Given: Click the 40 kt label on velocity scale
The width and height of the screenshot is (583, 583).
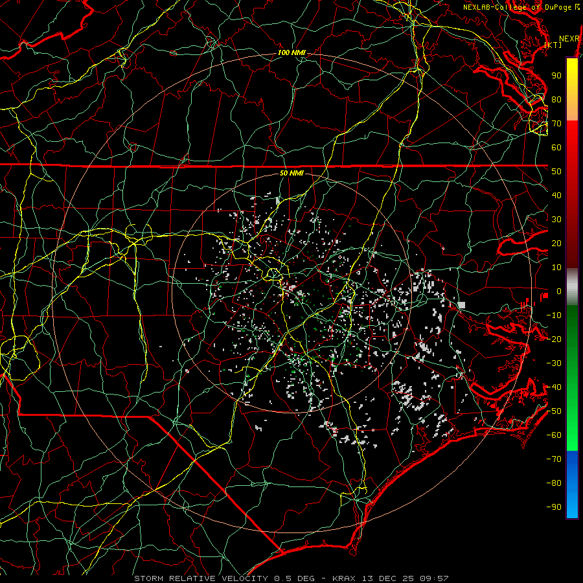Looking at the screenshot, I should pyautogui.click(x=556, y=196).
